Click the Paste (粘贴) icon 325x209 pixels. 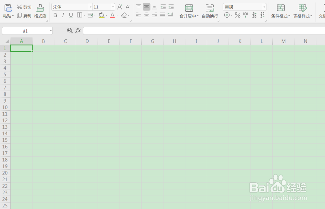tap(8, 8)
